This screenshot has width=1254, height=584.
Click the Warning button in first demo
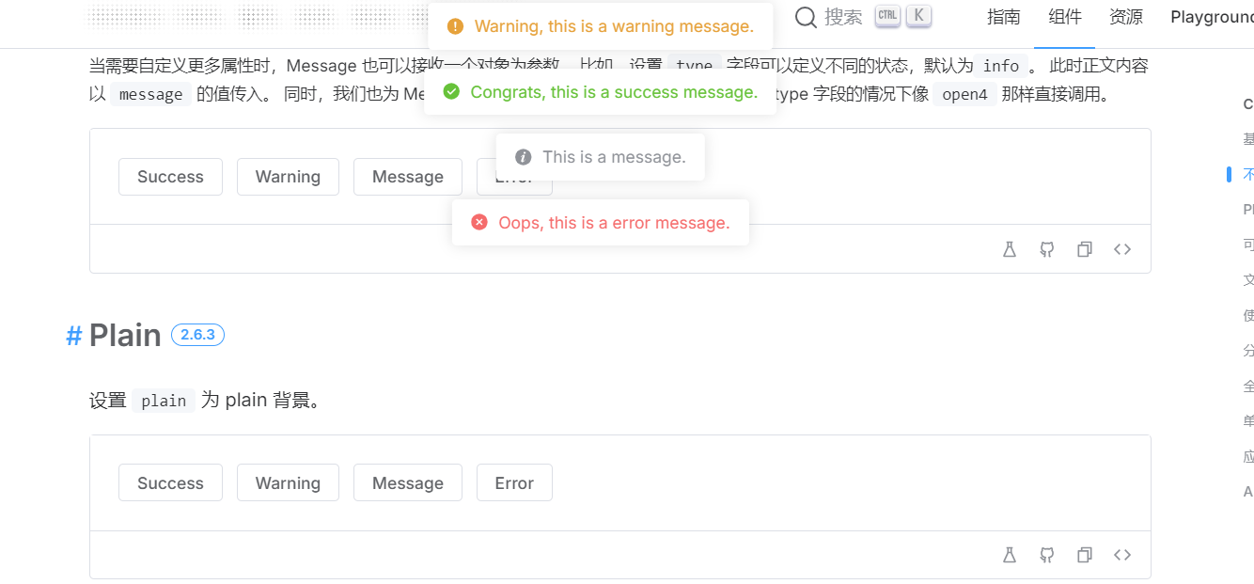click(x=288, y=177)
